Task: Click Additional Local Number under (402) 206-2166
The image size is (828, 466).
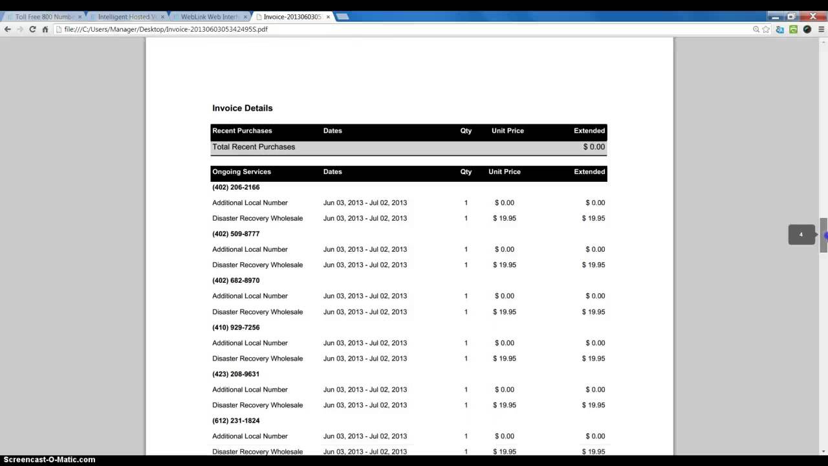Action: (250, 203)
